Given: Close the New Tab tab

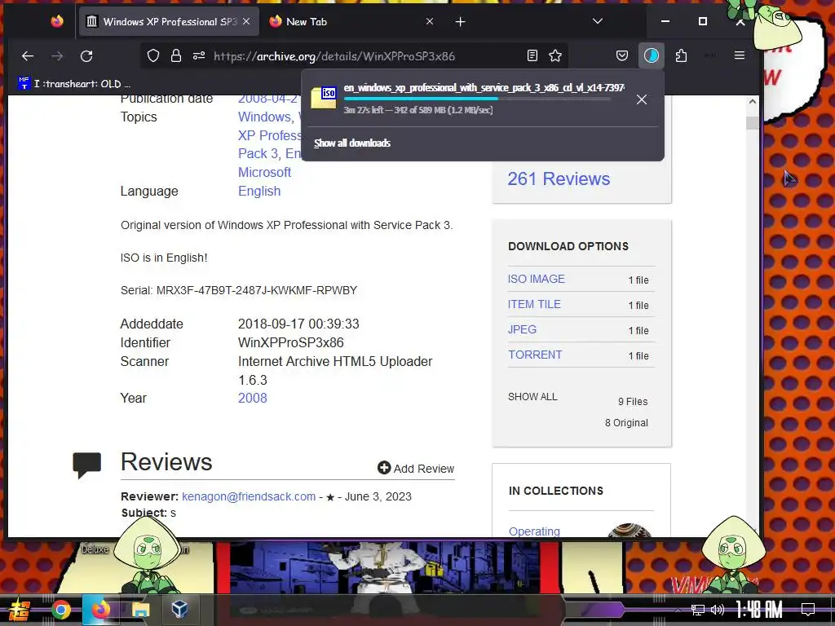Looking at the screenshot, I should (x=429, y=21).
